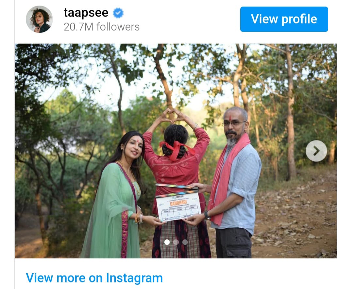
Task: Click the wristwatch on the man's arm
Action: pyautogui.click(x=207, y=215)
